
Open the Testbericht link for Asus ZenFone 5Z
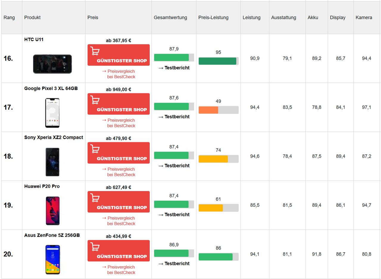click(174, 264)
